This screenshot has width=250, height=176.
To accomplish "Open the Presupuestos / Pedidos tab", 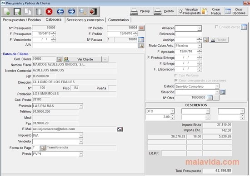I will [x=22, y=20].
